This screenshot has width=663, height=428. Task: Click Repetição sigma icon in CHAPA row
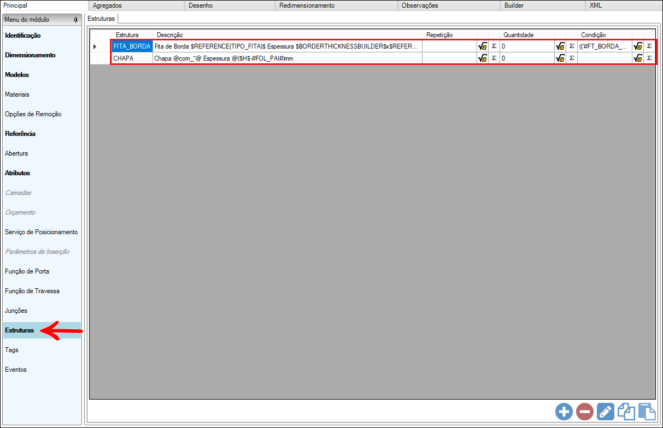tap(494, 58)
